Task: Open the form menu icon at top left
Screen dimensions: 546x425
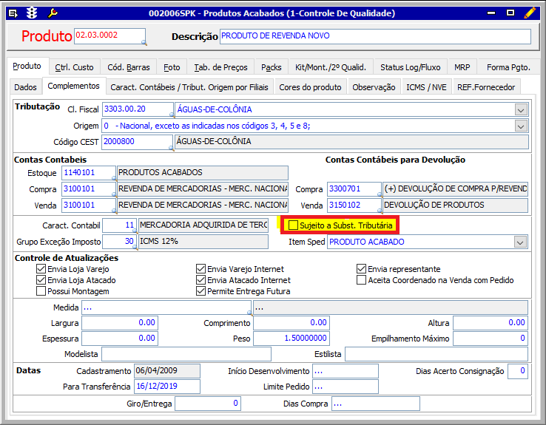Action: (13, 13)
